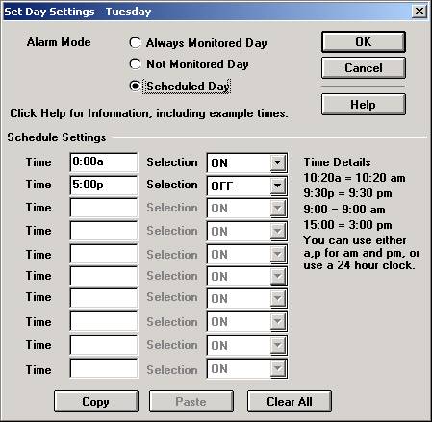Click the fourth empty Time input field
The height and width of the screenshot is (422, 432).
tap(104, 231)
